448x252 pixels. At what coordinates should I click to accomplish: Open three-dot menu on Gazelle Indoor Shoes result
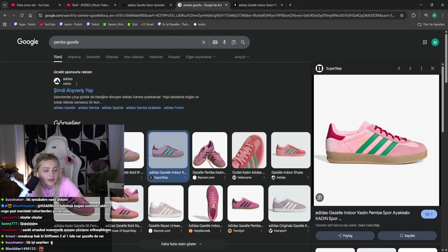tap(308, 178)
